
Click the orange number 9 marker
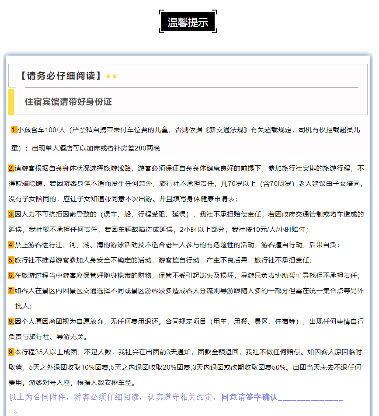(11, 352)
